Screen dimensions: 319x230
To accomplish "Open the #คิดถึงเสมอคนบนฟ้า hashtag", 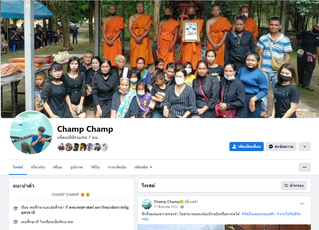I will (258, 214).
